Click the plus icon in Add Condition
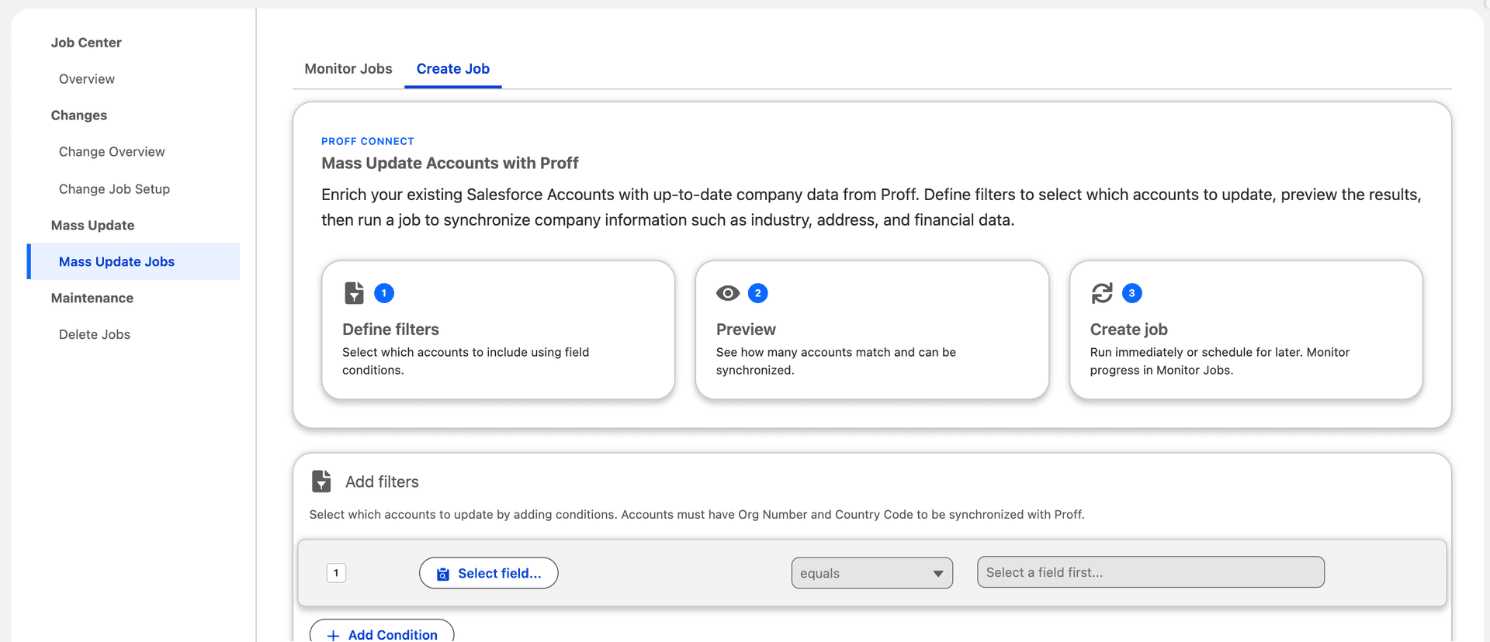Screen dimensions: 1490x642 coord(334,636)
